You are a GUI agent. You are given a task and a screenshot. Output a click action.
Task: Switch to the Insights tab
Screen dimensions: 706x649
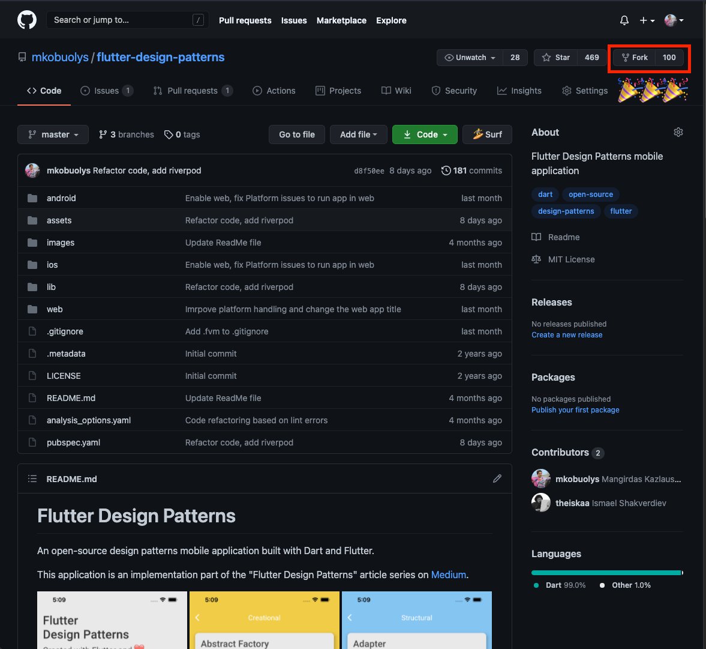pos(519,91)
